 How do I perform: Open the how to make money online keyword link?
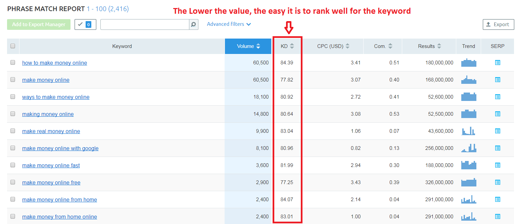[54, 63]
